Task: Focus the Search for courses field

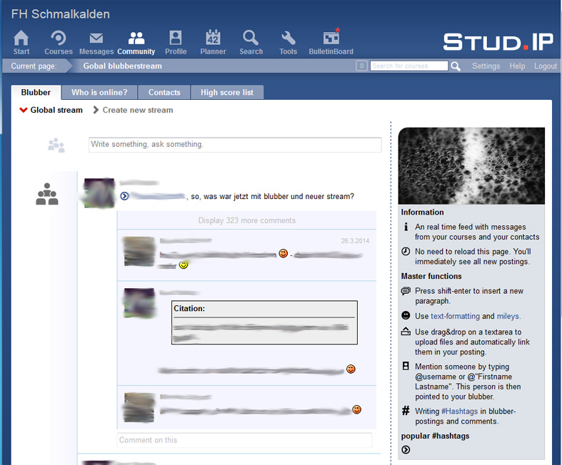Action: click(x=409, y=66)
